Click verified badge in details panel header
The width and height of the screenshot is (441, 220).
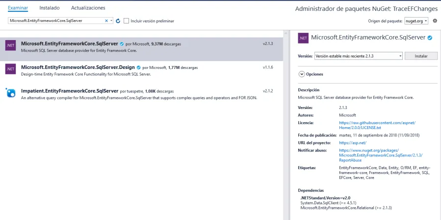430,38
